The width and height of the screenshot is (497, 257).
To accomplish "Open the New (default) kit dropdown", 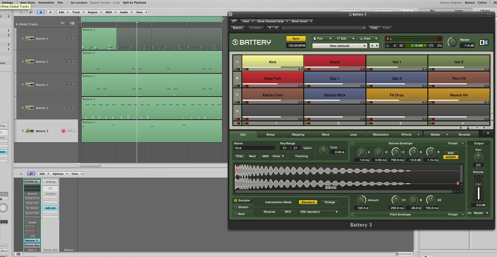I will coord(340,46).
